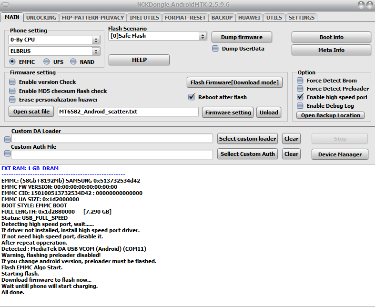Select the UTILS tab
This screenshot has width=375, height=307.
click(x=274, y=18)
